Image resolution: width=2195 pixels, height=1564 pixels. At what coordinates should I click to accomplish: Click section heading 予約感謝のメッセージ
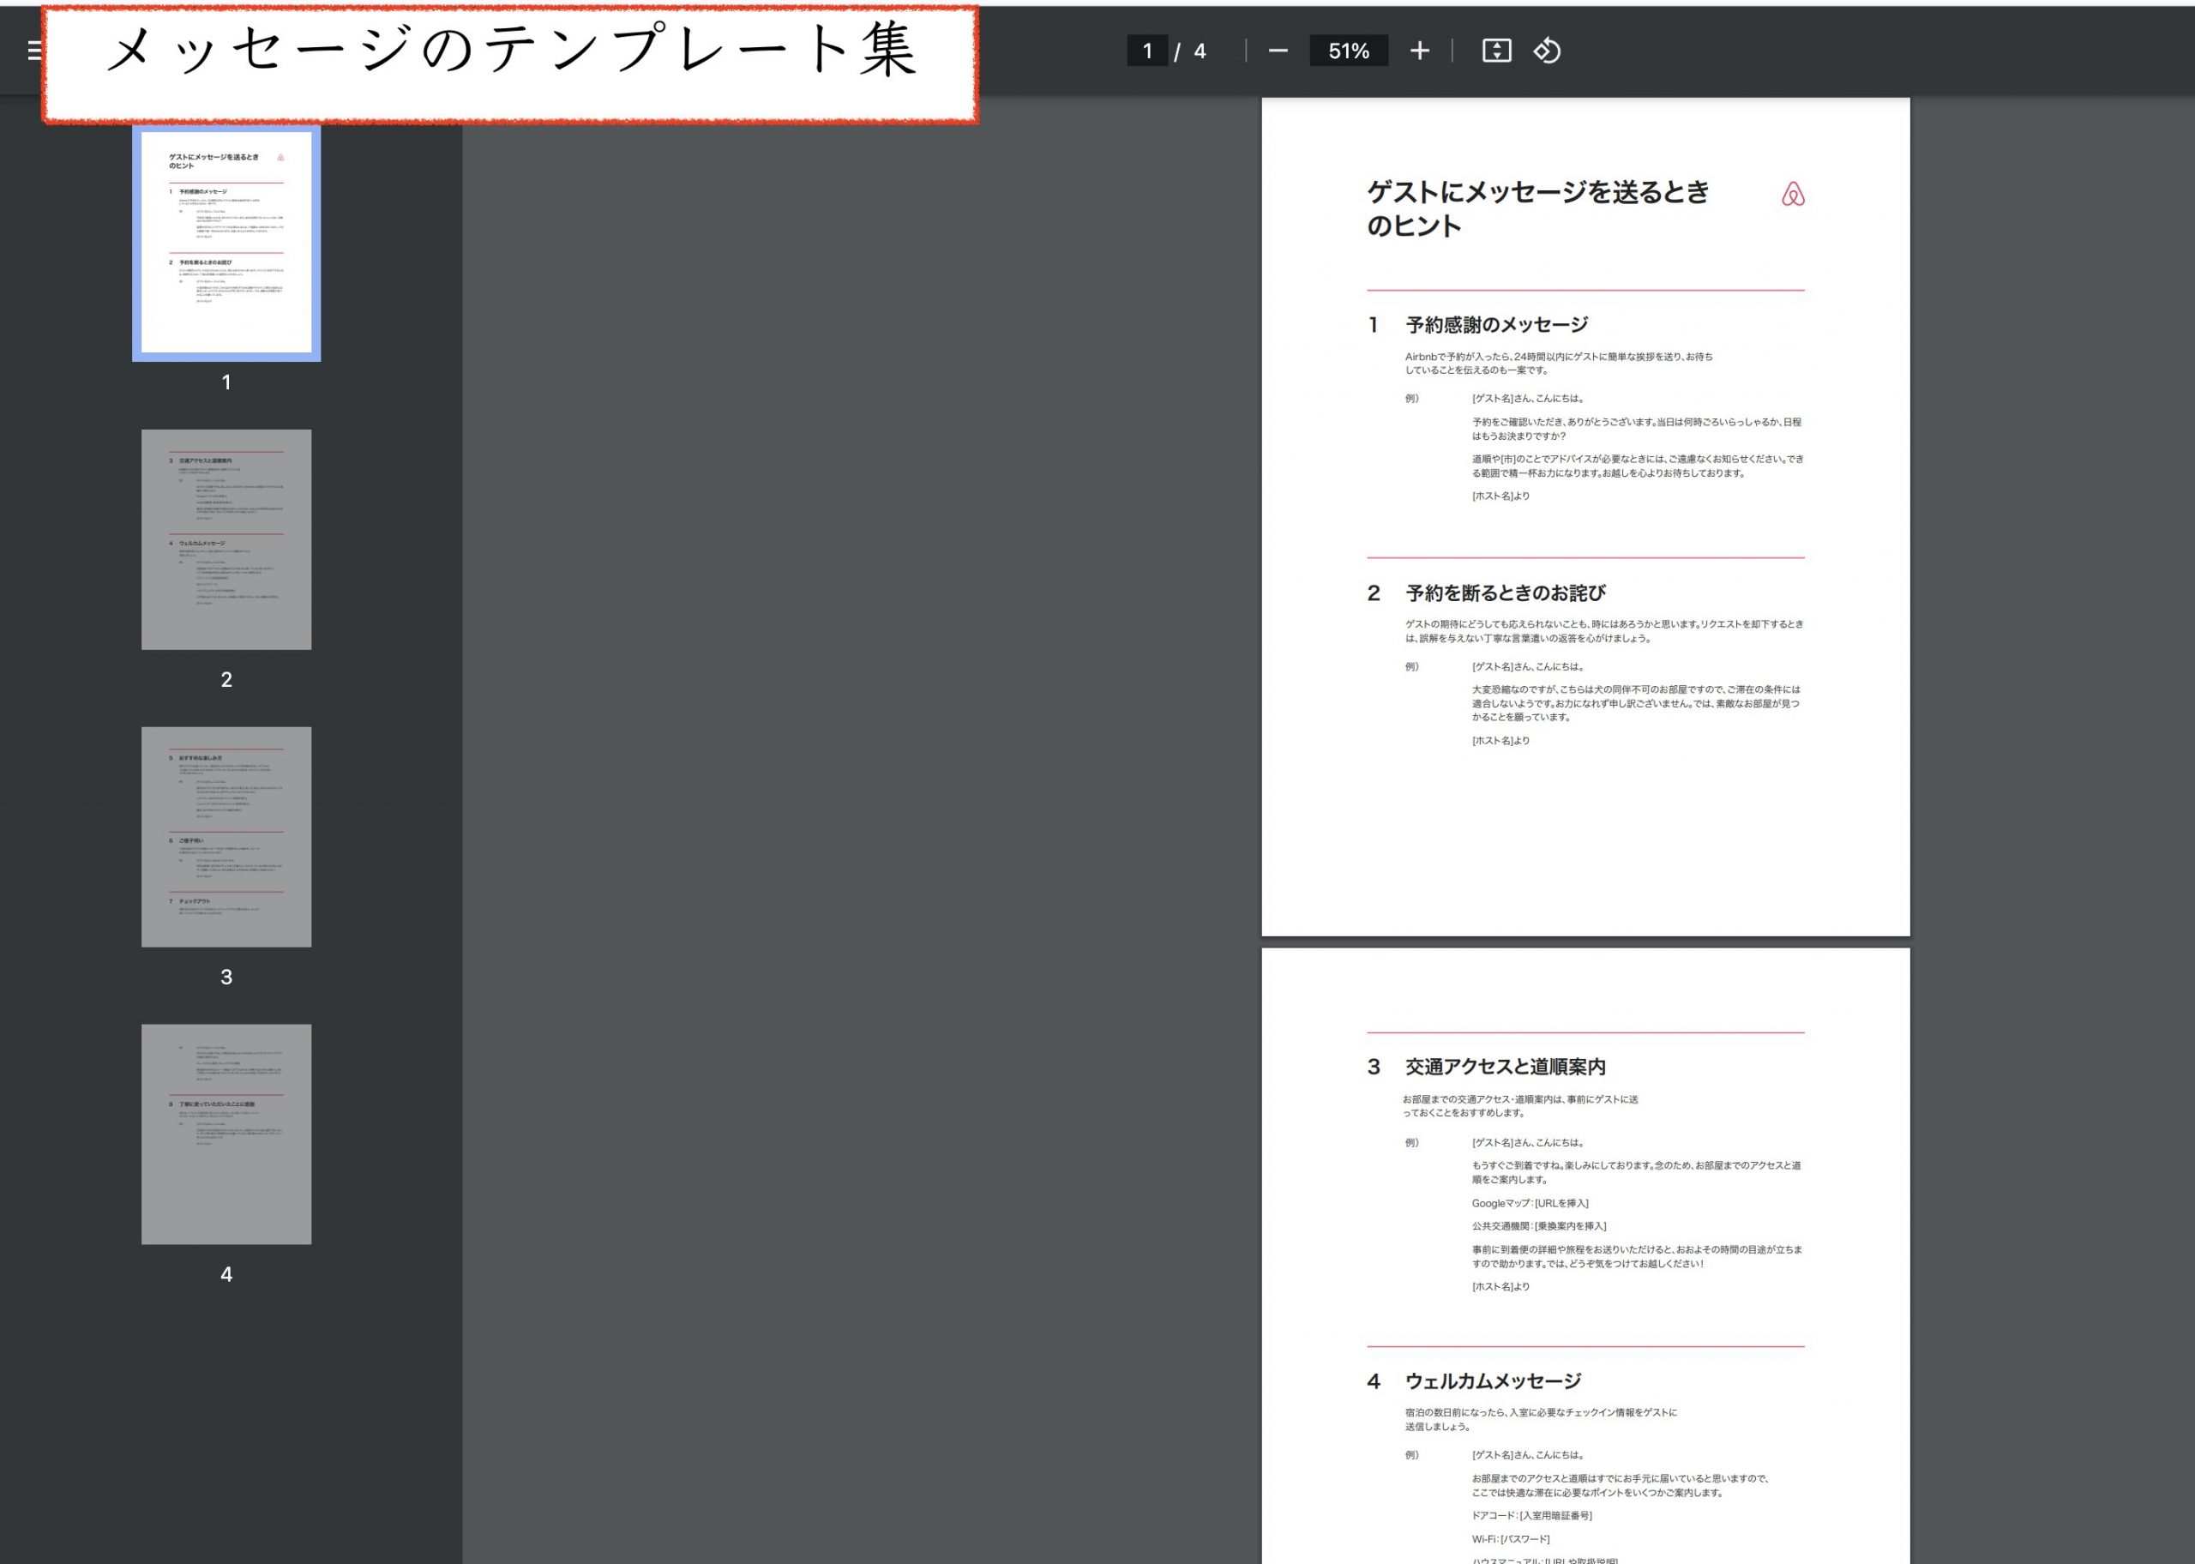(1496, 325)
